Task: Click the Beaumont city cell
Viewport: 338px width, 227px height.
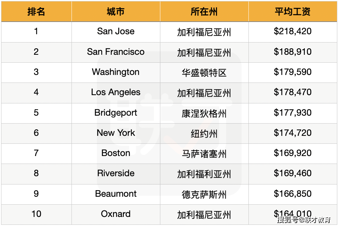Action: 116,194
